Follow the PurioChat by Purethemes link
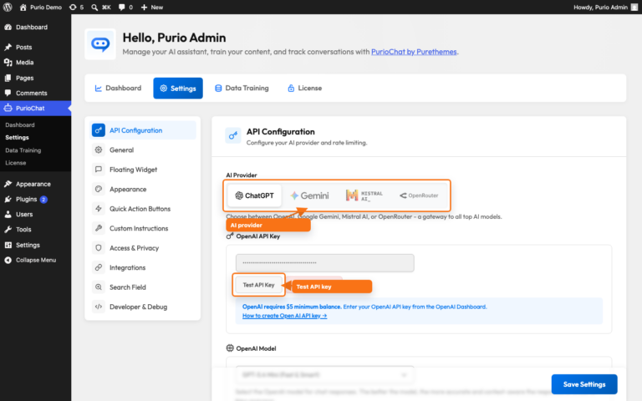This screenshot has height=401, width=642. pyautogui.click(x=414, y=52)
